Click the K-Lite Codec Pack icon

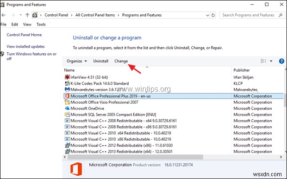[x=67, y=83]
